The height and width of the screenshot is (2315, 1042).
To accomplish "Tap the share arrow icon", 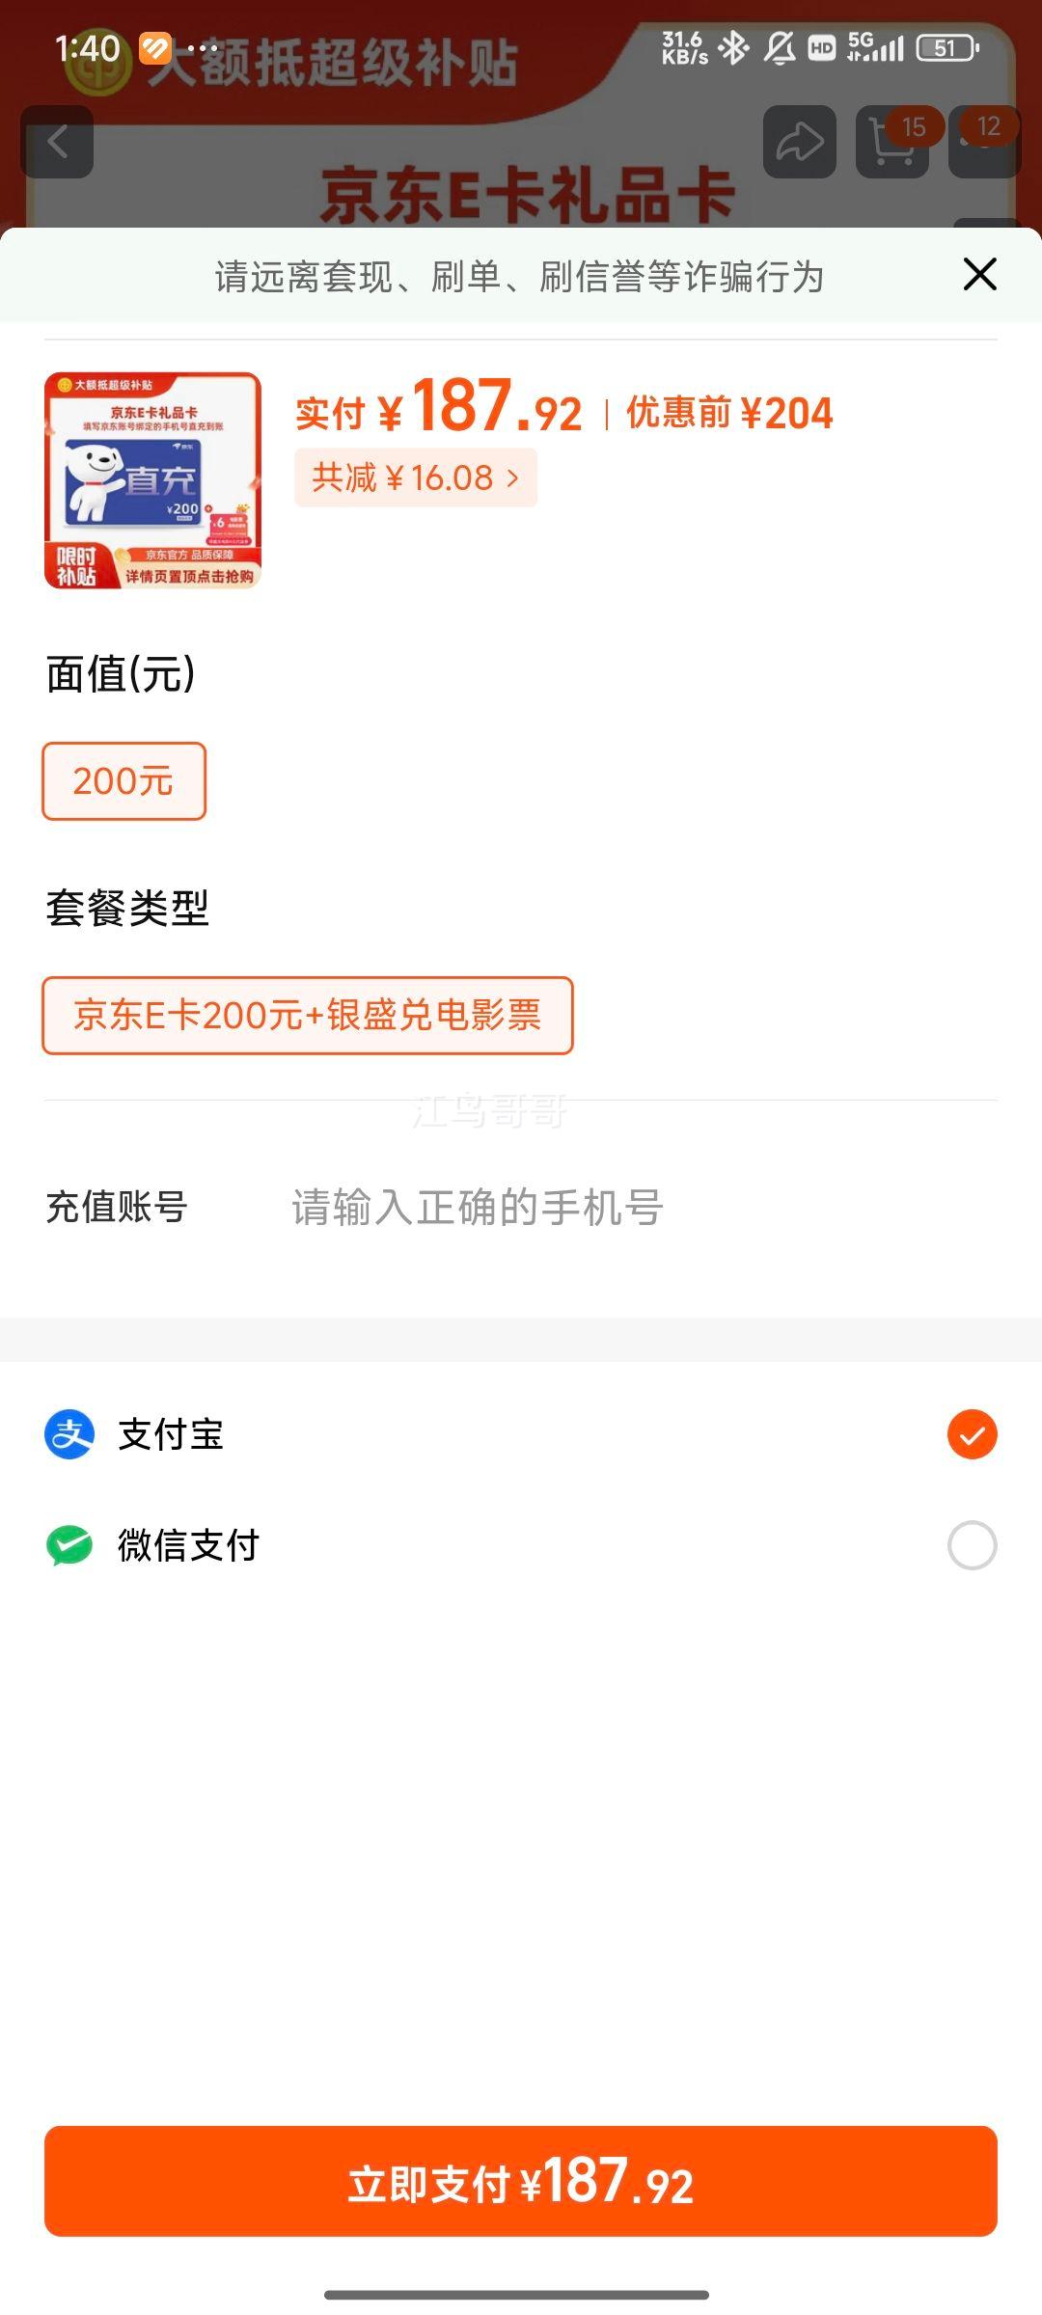I will pos(799,143).
